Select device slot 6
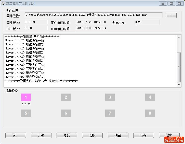Screen dimensions: 185x144 66,113
